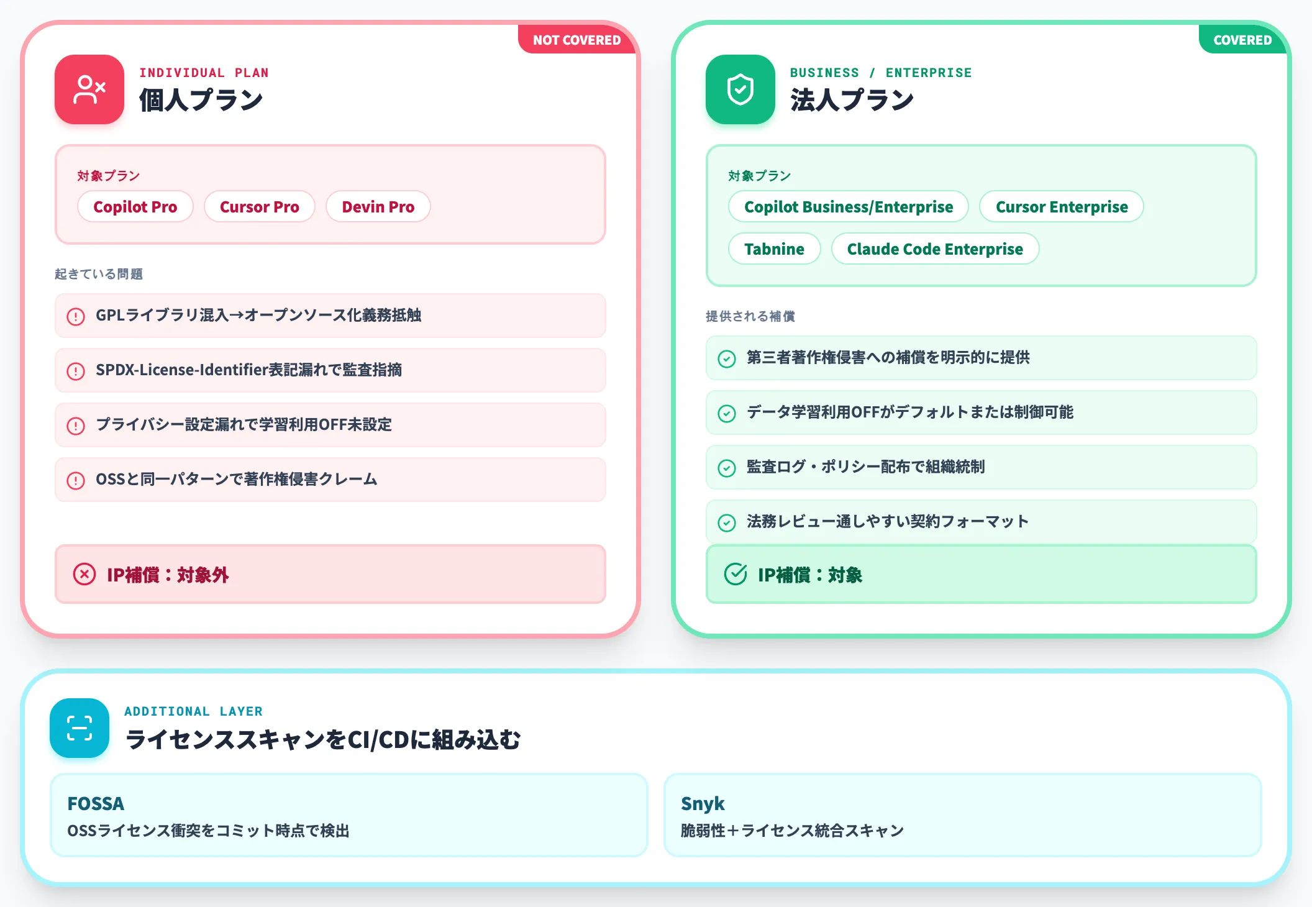Click check icon beside 法務レビュー通しやすい row
The width and height of the screenshot is (1312, 907).
coord(727,523)
